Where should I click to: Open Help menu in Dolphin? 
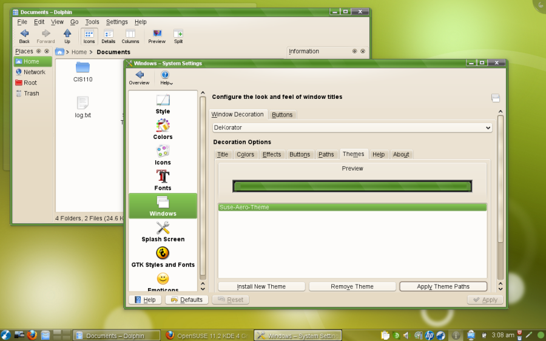(x=140, y=22)
